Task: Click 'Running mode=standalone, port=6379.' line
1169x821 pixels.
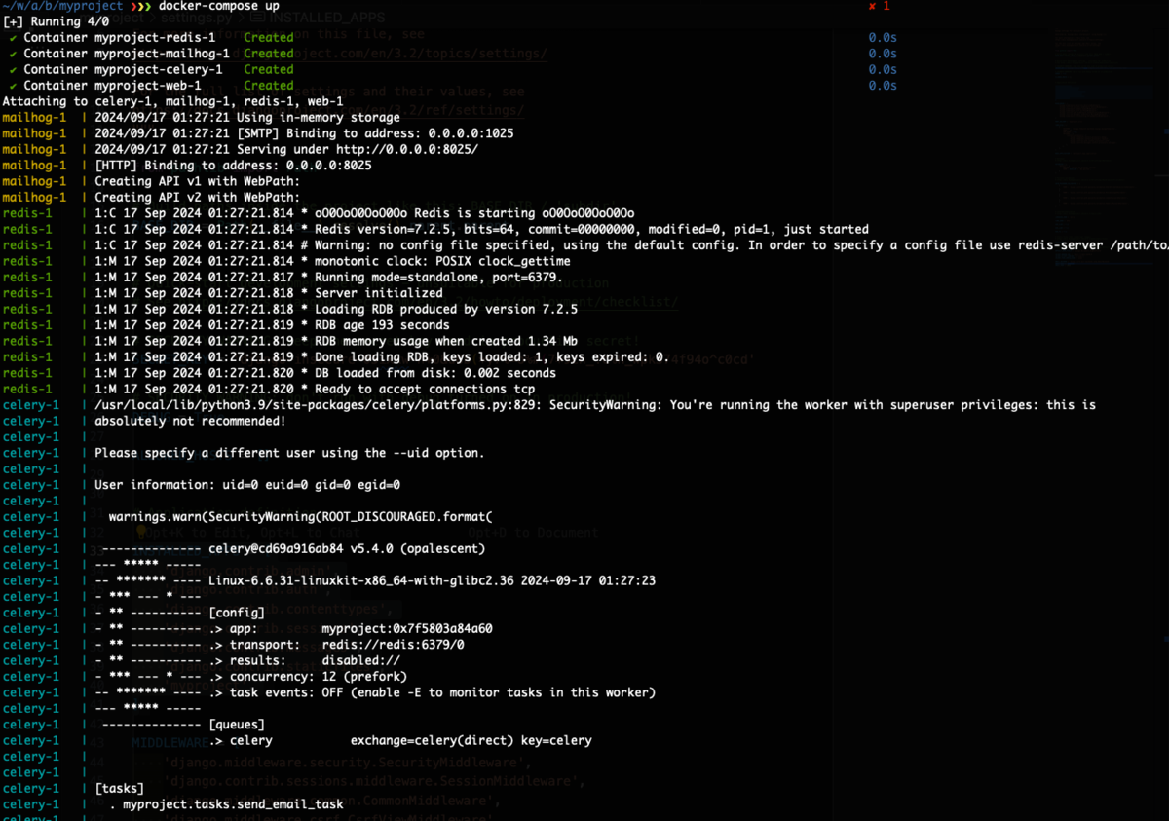Action: pyautogui.click(x=328, y=278)
